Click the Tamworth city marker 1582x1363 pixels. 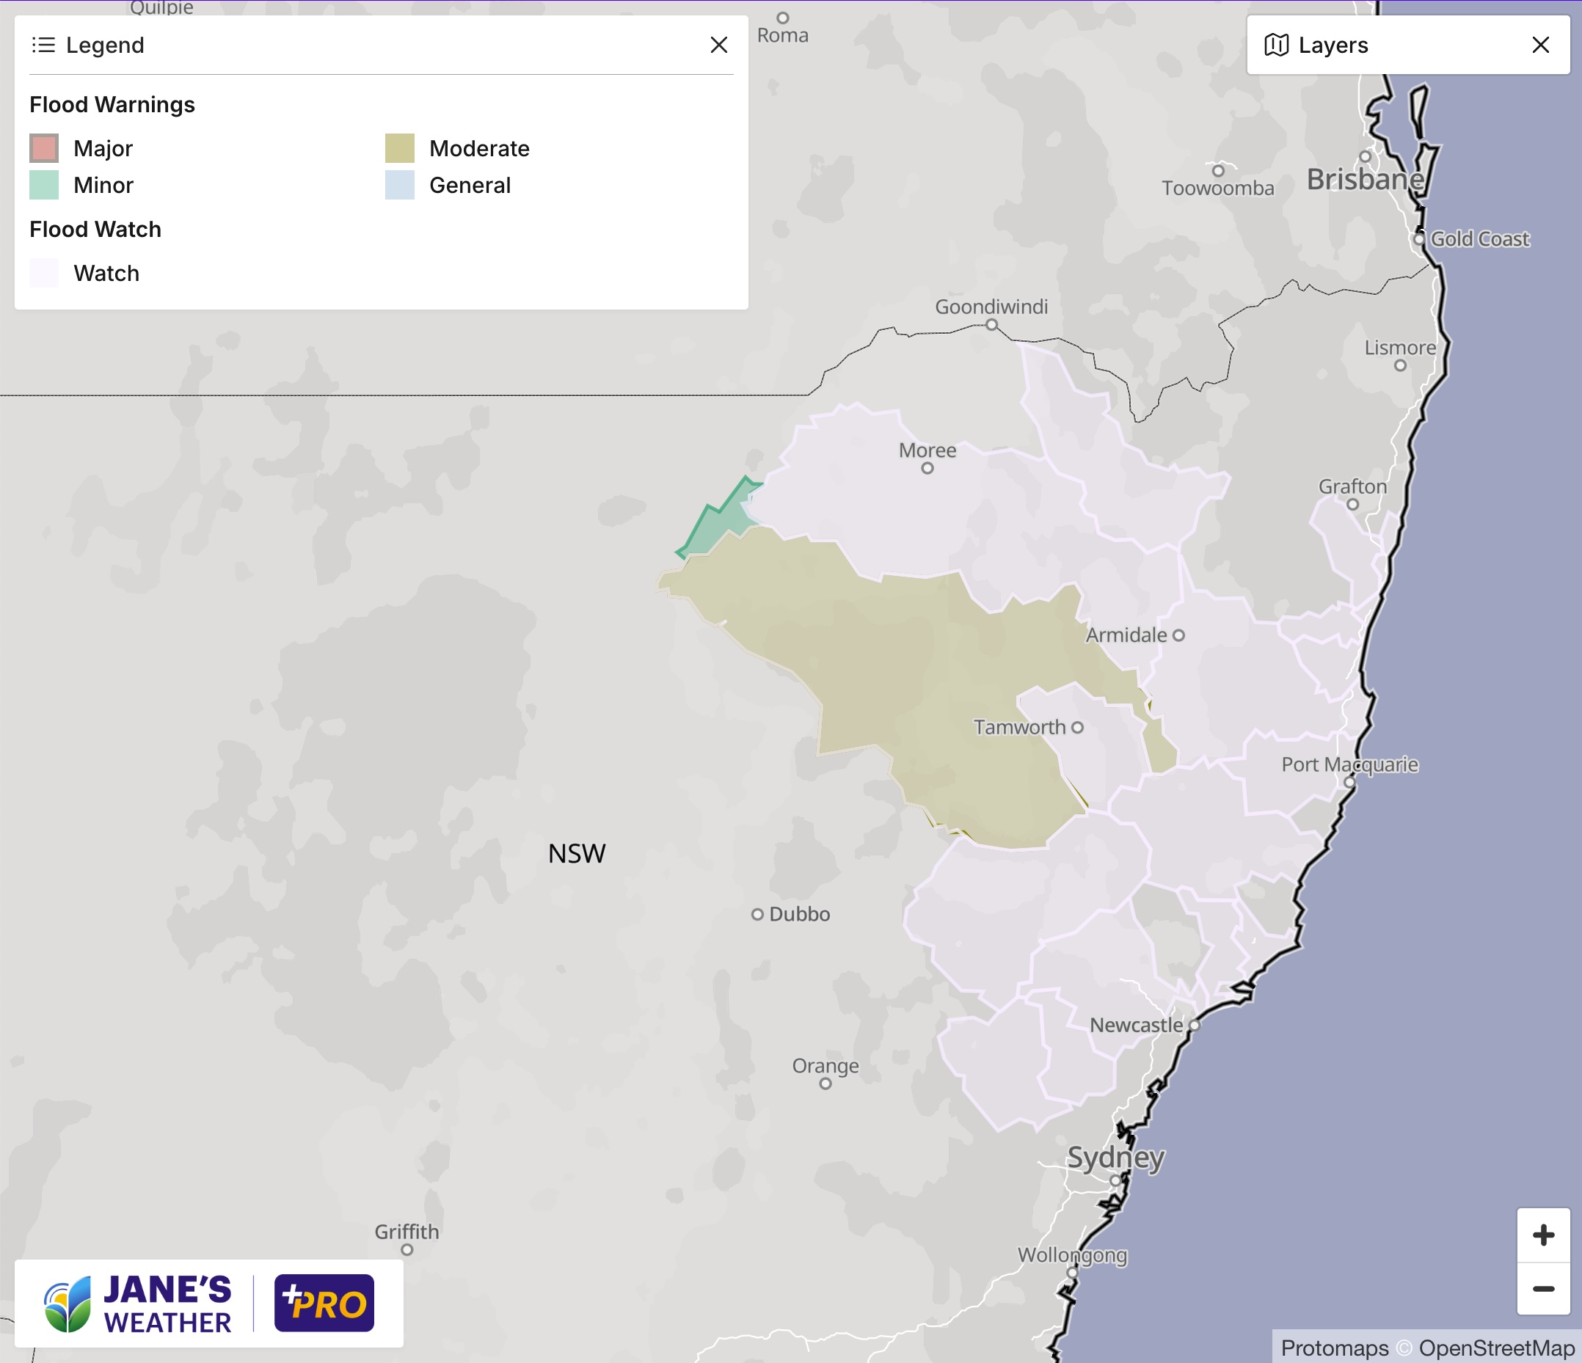(x=1077, y=727)
